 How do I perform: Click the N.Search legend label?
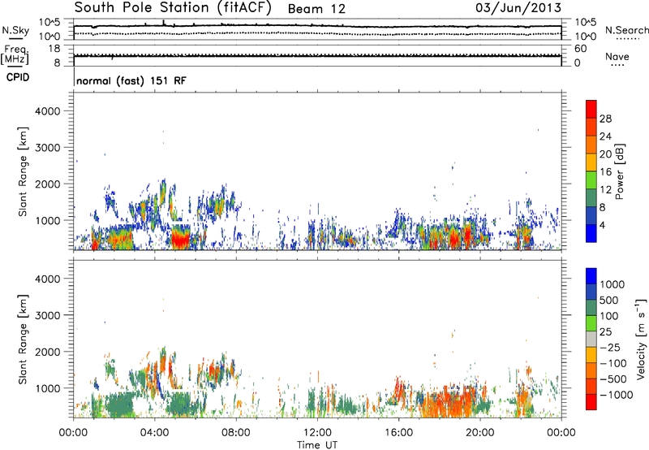pyautogui.click(x=626, y=30)
